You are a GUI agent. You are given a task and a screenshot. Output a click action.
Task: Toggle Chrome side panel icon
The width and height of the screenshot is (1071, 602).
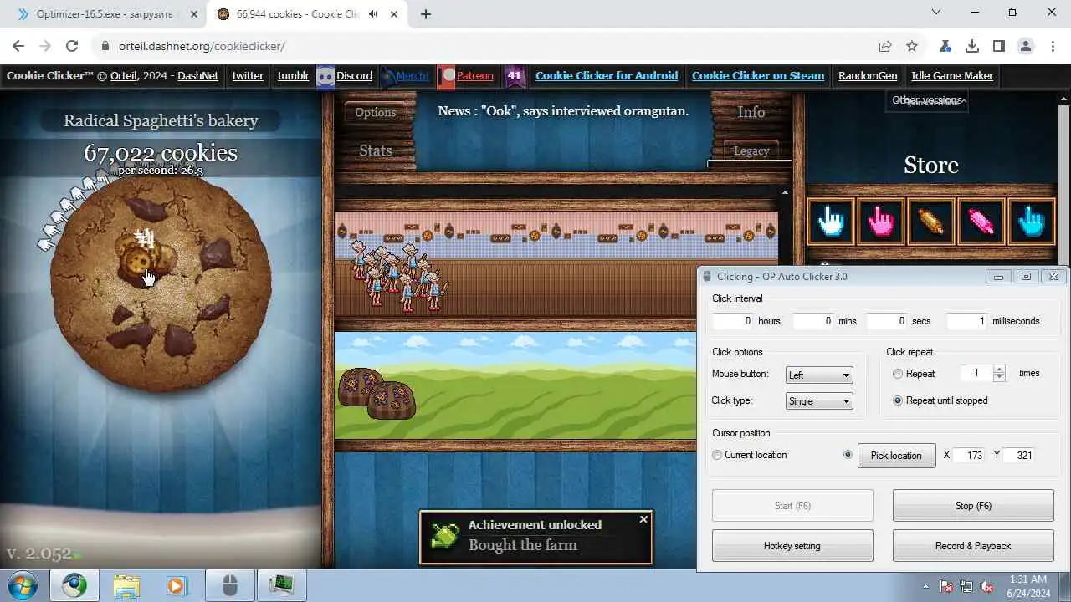(x=998, y=46)
